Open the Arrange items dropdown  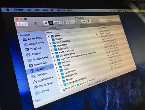[66, 22]
